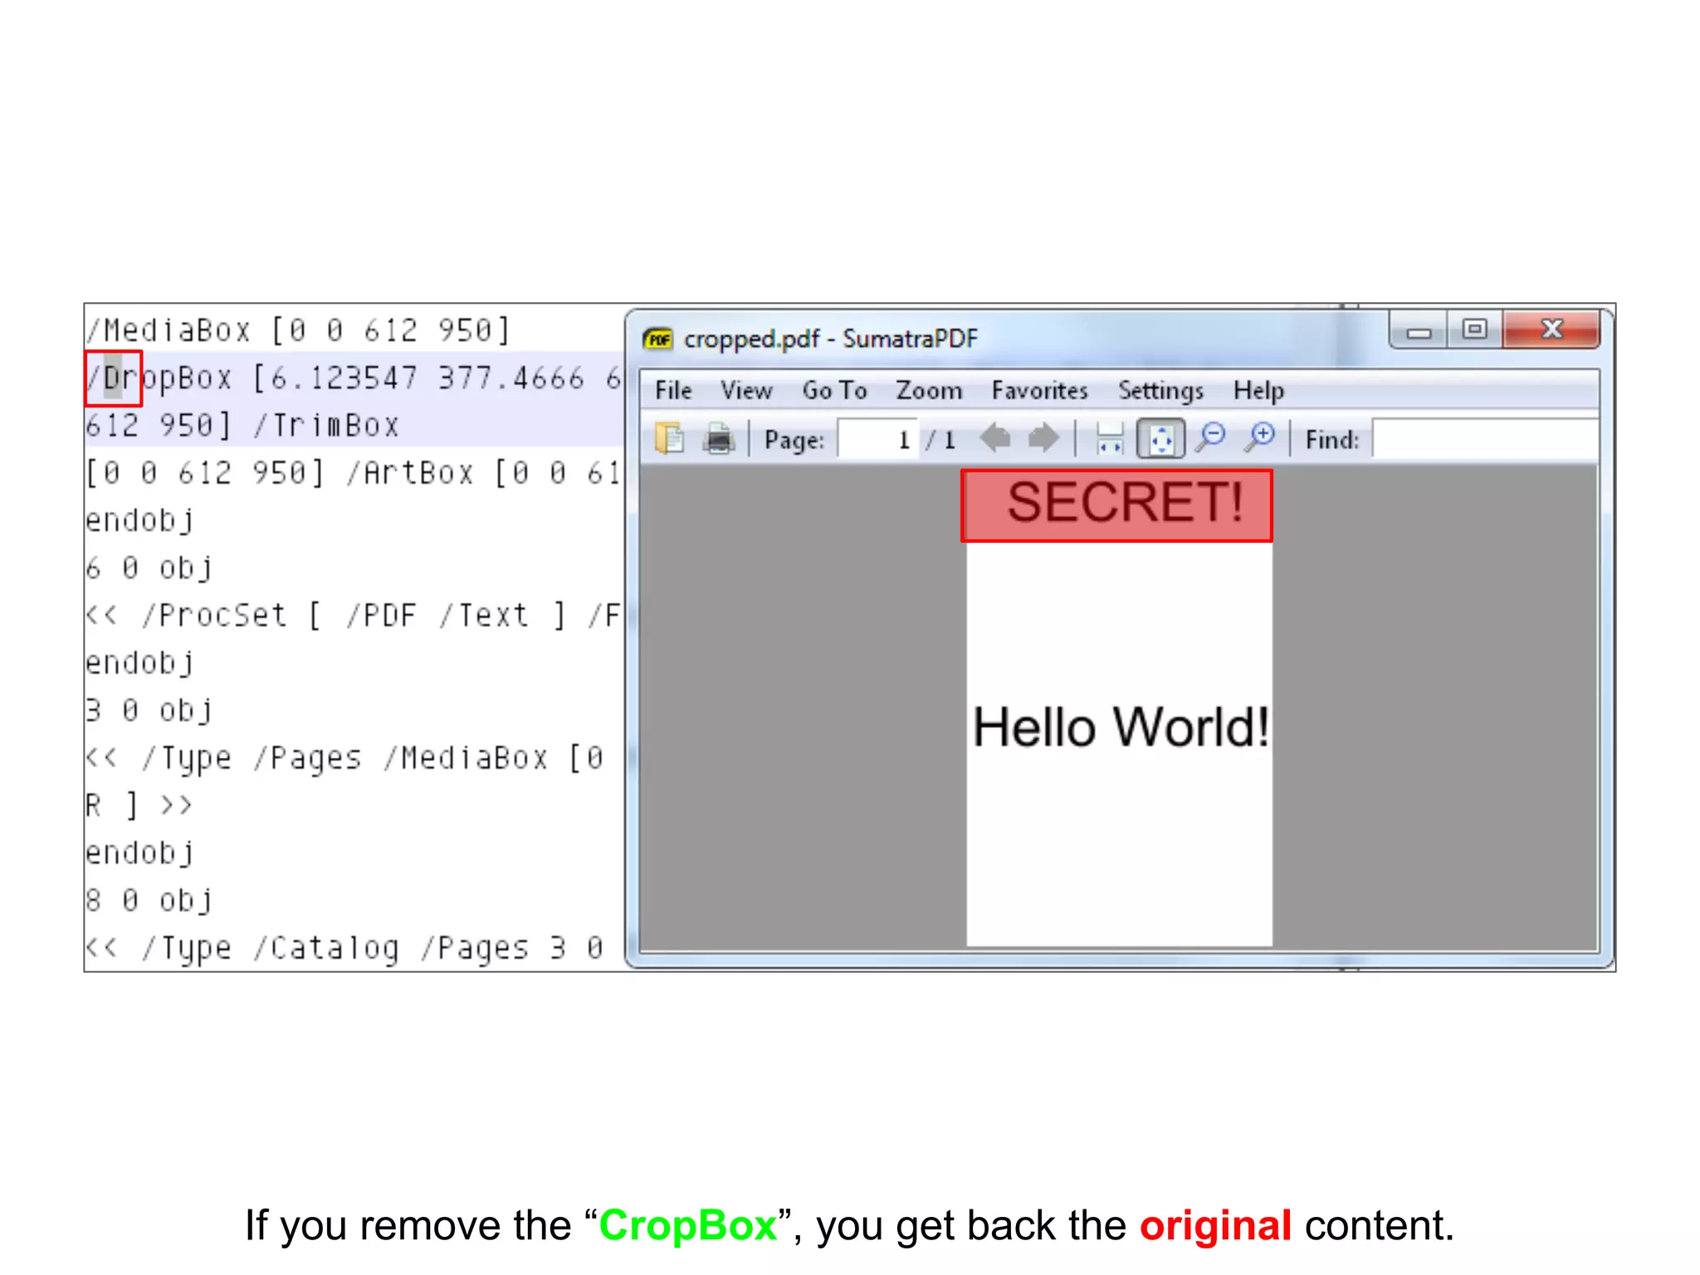Viewport: 1700px width, 1275px height.
Task: Click the '/Type /Pages' line in editor
Action: click(344, 758)
